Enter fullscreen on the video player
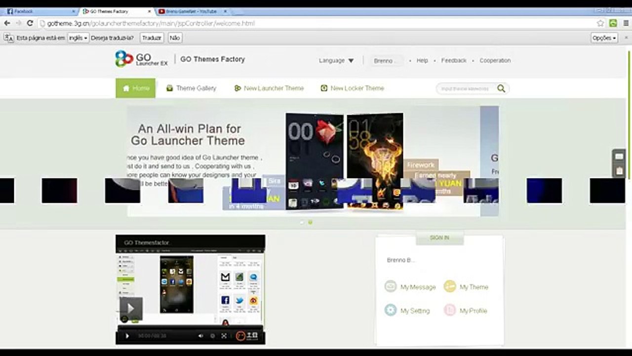Viewport: 632px width, 356px height. pyautogui.click(x=224, y=336)
